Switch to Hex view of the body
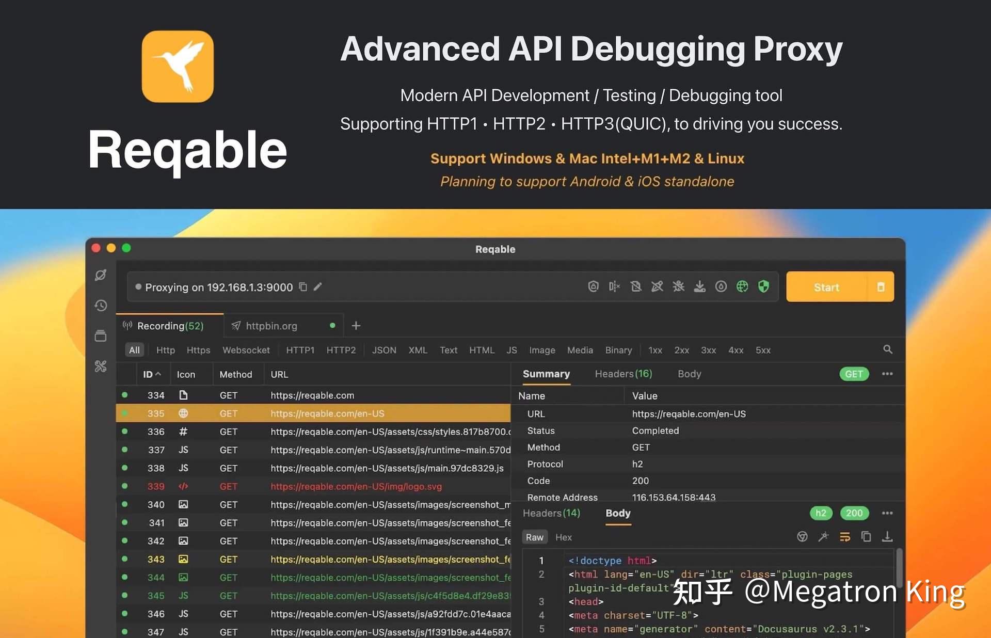This screenshot has width=991, height=638. tap(563, 537)
